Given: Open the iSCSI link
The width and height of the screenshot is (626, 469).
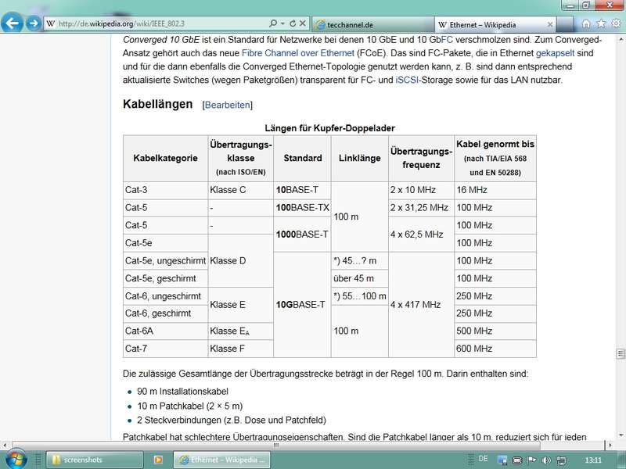Looking at the screenshot, I should (x=407, y=80).
